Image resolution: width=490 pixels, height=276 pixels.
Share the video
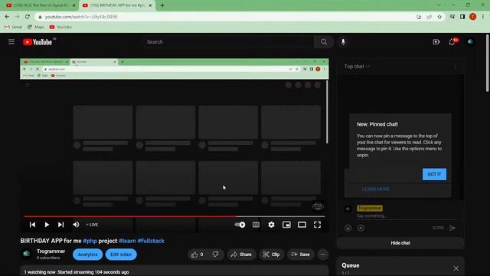coord(241,255)
